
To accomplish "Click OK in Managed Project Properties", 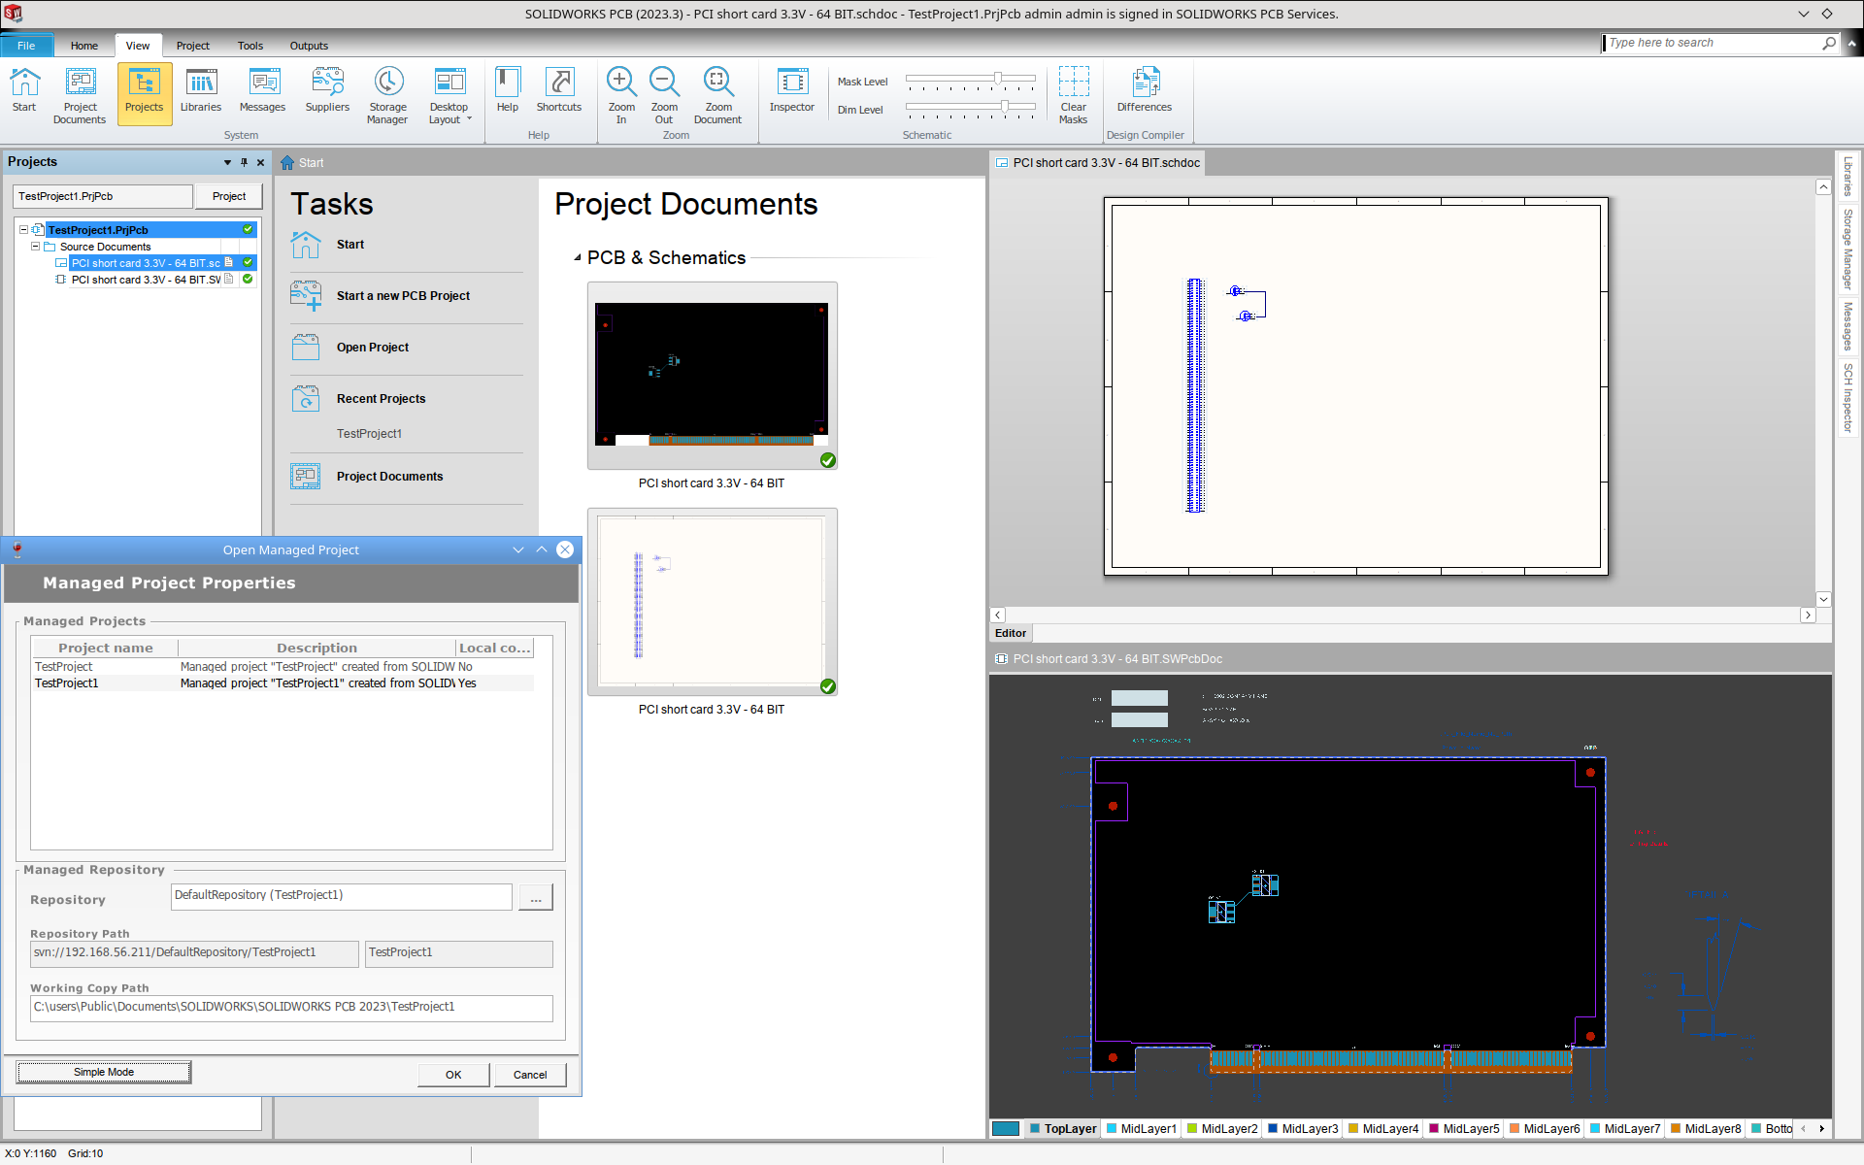I will coord(452,1075).
